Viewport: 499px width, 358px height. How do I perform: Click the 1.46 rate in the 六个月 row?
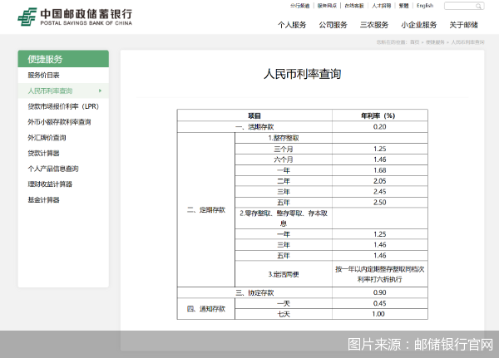click(380, 159)
